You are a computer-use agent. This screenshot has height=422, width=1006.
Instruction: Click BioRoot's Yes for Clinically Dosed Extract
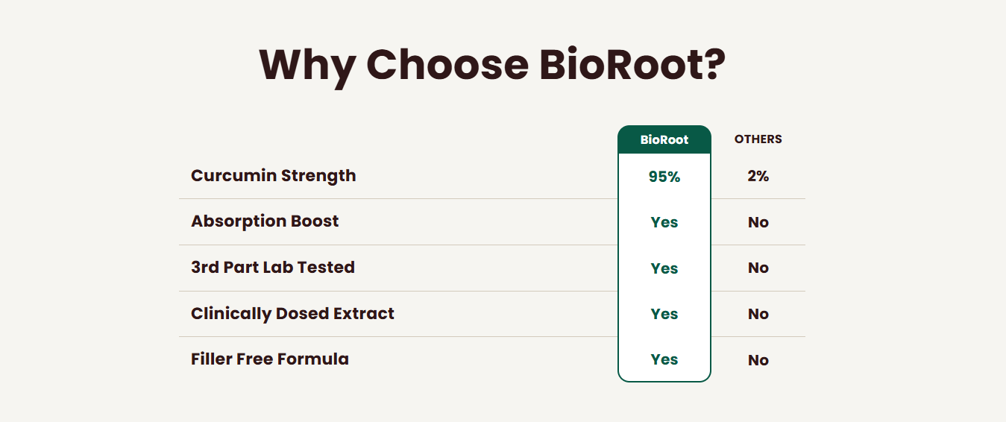[x=664, y=314]
